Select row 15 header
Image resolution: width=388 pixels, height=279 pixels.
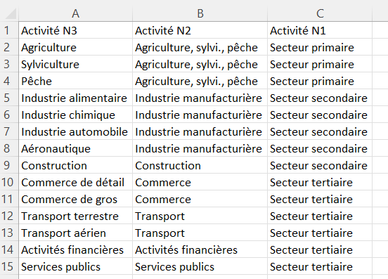click(9, 266)
